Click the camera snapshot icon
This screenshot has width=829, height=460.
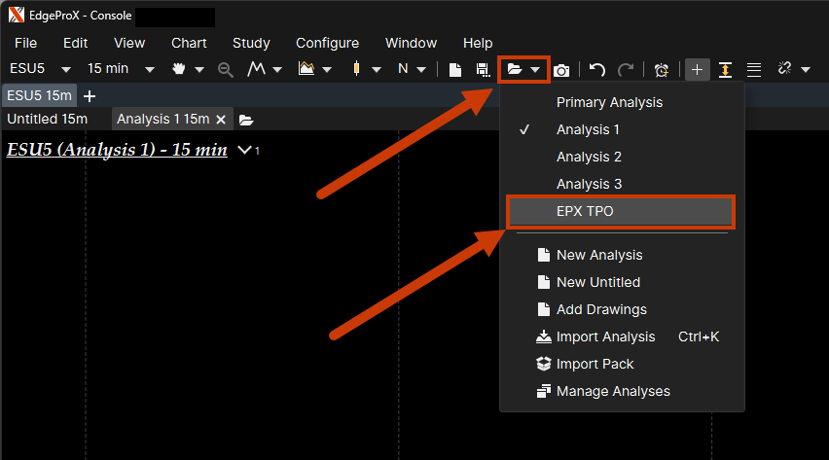(561, 70)
